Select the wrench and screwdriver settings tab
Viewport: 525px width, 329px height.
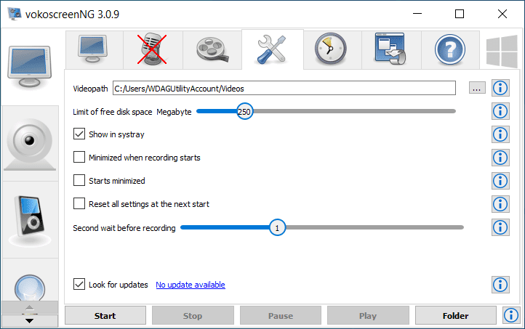[x=272, y=49]
